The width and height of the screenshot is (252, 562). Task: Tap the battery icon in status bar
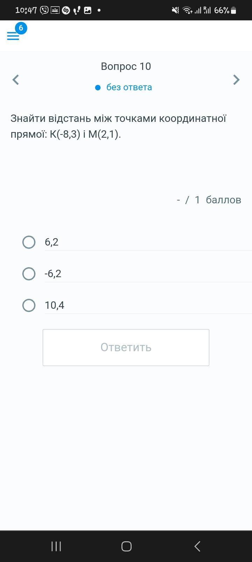click(233, 11)
